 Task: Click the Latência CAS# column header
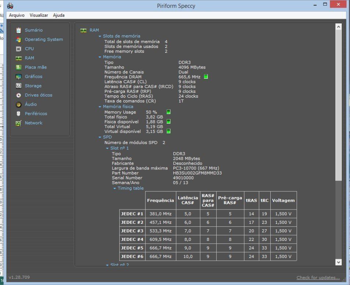(x=188, y=200)
